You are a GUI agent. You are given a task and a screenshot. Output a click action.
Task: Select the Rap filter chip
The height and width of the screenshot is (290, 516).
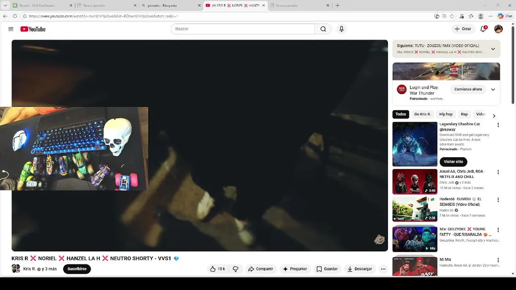(x=464, y=114)
